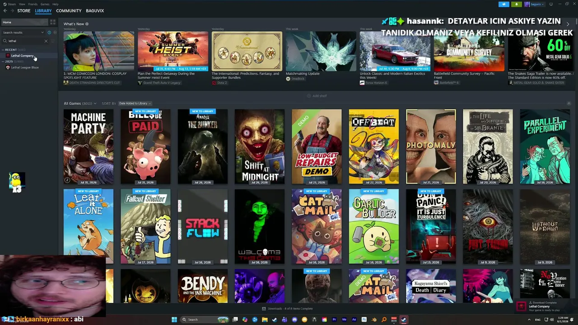Image resolution: width=578 pixels, height=325 pixels.
Task: Open Photoshop from the taskbar
Action: [x=364, y=320]
